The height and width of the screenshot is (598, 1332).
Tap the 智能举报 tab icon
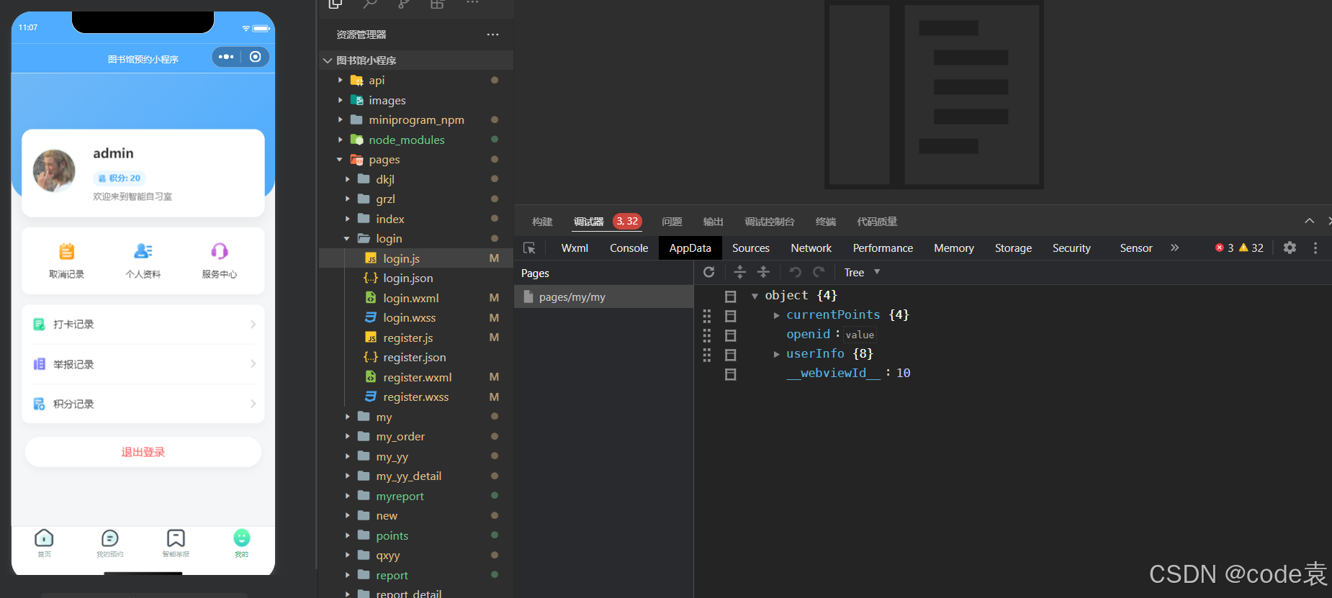click(176, 538)
